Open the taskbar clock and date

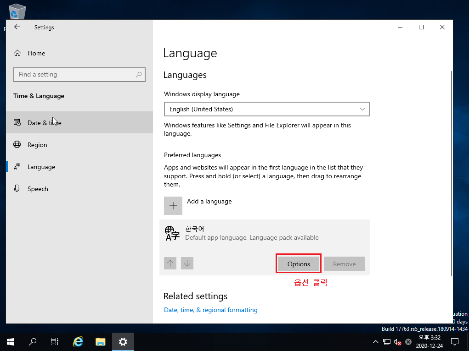click(x=429, y=342)
